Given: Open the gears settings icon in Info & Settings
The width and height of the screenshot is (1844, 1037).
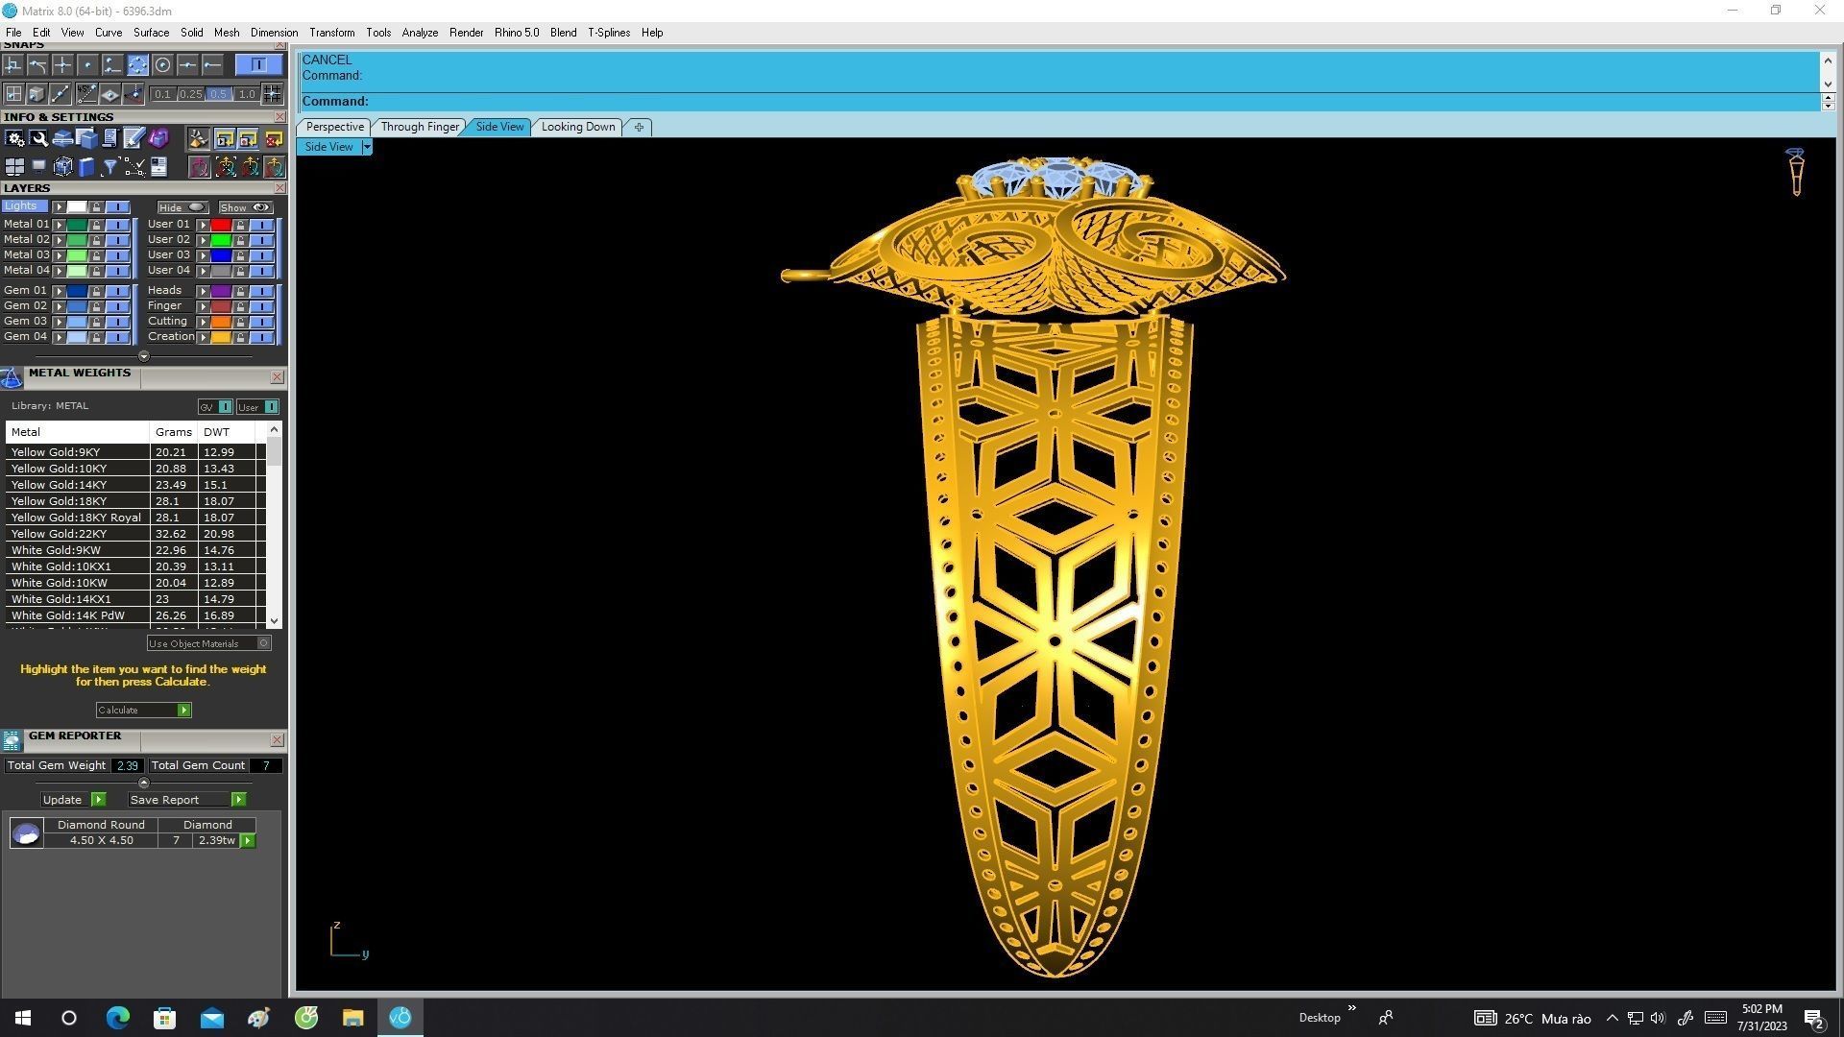Looking at the screenshot, I should coord(14,139).
